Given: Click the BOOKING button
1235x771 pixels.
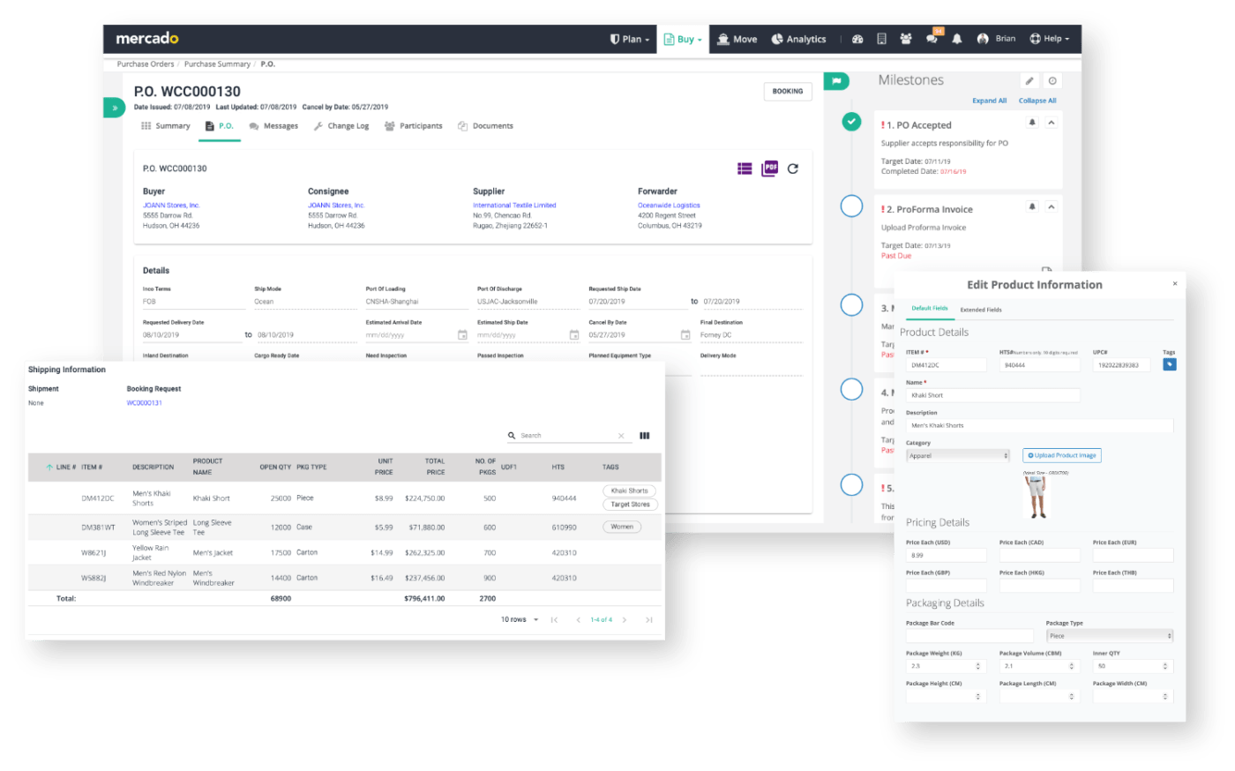Looking at the screenshot, I should click(x=788, y=91).
